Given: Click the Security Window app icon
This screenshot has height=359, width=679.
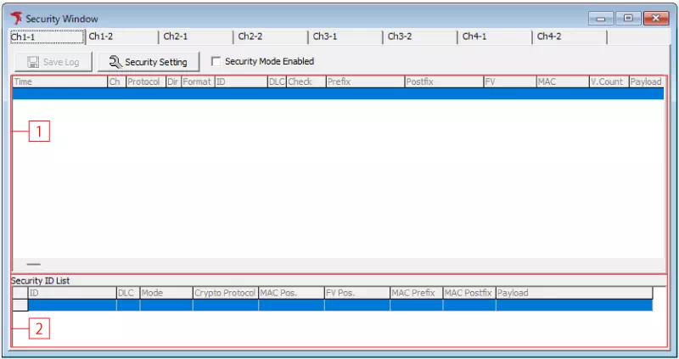Looking at the screenshot, I should click(x=16, y=18).
